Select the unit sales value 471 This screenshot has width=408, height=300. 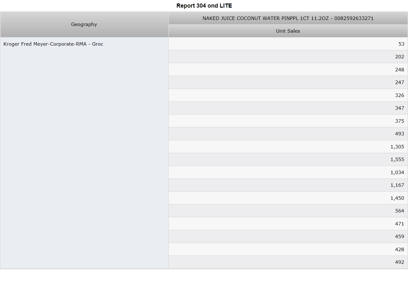[x=288, y=224]
